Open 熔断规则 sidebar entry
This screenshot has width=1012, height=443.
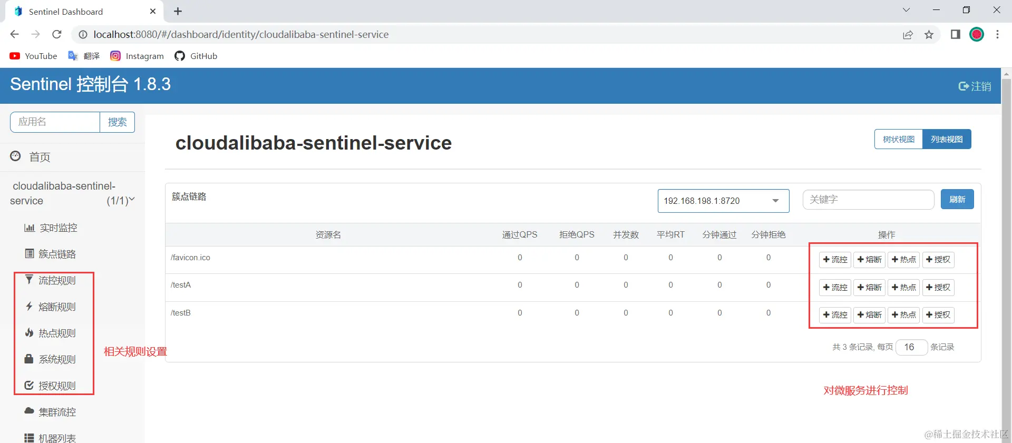[51, 307]
